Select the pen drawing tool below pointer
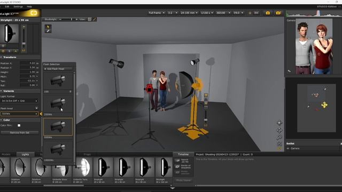Viewport: 342px width, 192px height. (x=48, y=31)
